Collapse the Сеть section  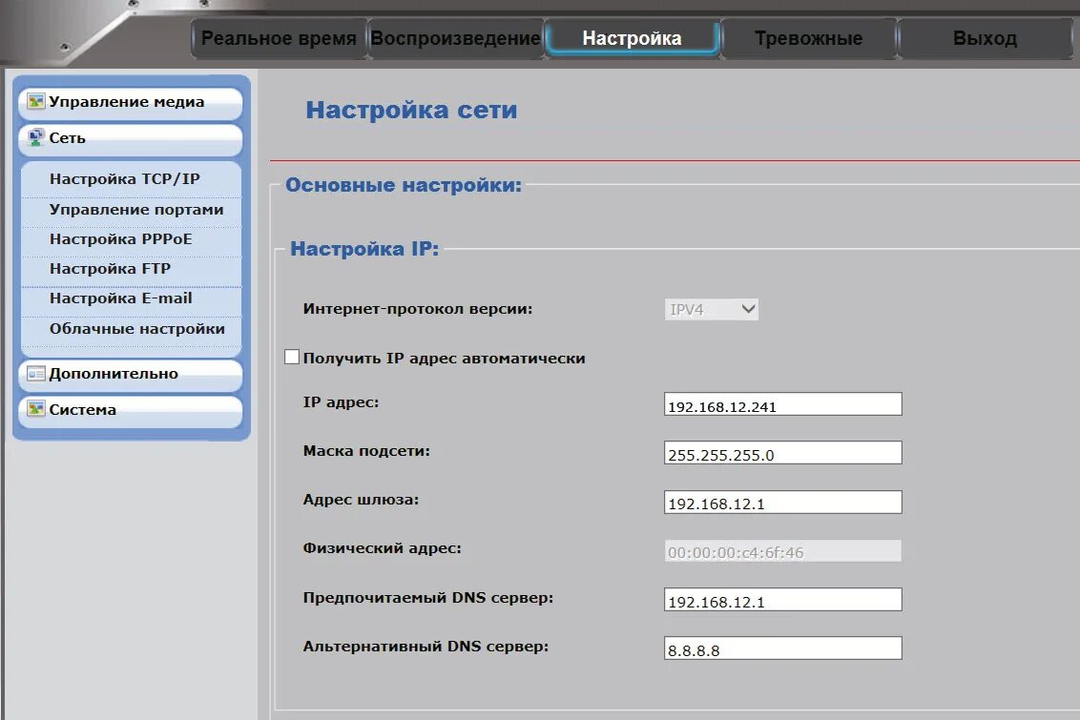click(131, 138)
